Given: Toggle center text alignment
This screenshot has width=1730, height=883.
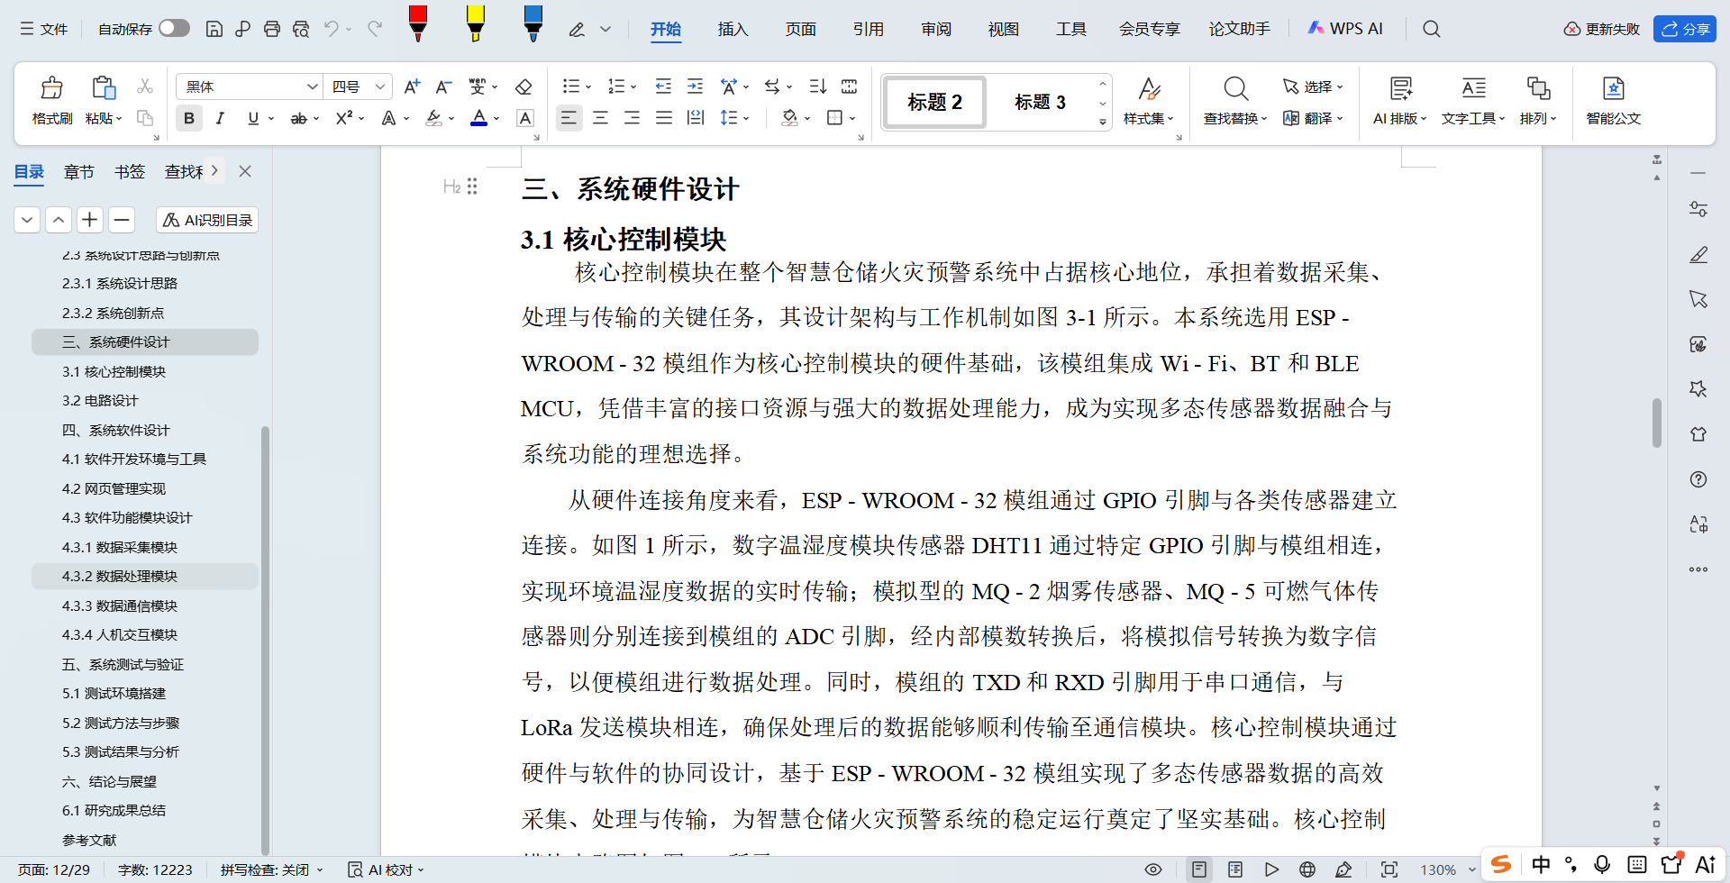Looking at the screenshot, I should point(600,118).
